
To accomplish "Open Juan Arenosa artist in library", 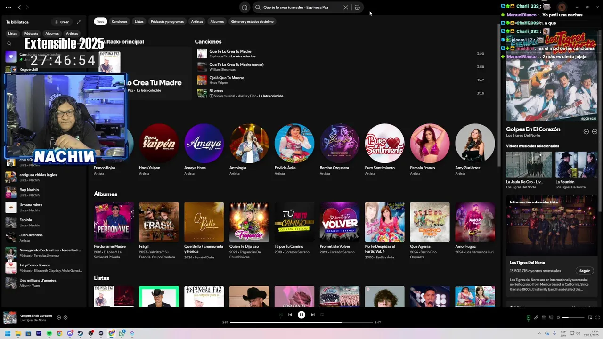I will [44, 237].
